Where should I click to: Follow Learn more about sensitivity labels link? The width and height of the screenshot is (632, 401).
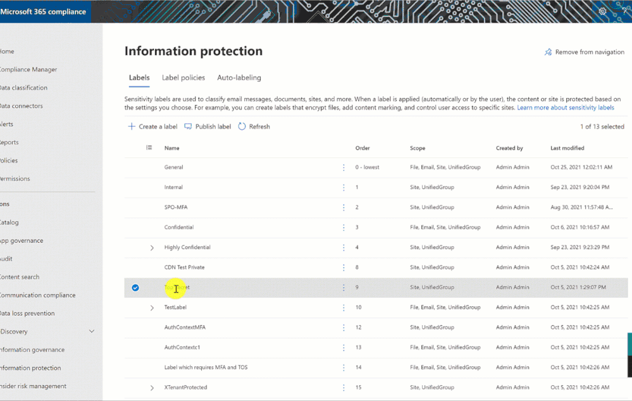coord(566,108)
